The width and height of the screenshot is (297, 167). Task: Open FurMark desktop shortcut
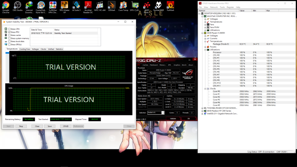170,6
